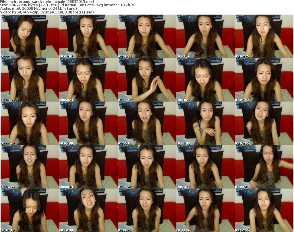Pick the 00:06:47 video frame

206,123
